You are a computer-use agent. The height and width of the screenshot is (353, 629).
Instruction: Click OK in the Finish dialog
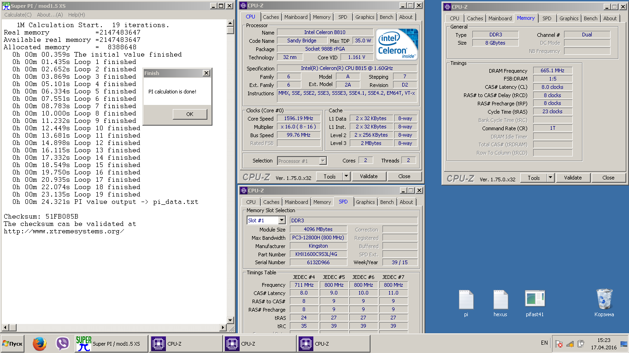point(190,114)
